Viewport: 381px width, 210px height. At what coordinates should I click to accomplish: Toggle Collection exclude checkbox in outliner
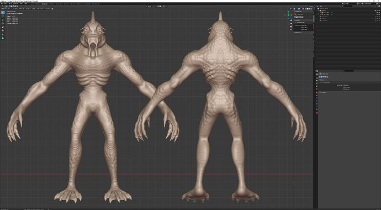[375, 11]
